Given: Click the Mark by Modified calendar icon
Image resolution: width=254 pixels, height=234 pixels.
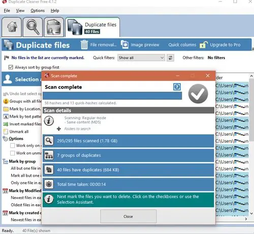Looking at the screenshot, I should click(x=5, y=191).
